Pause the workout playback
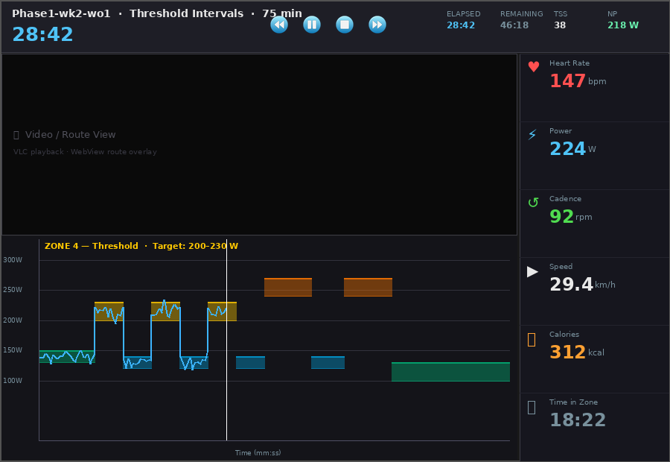The width and height of the screenshot is (670, 462). click(311, 25)
